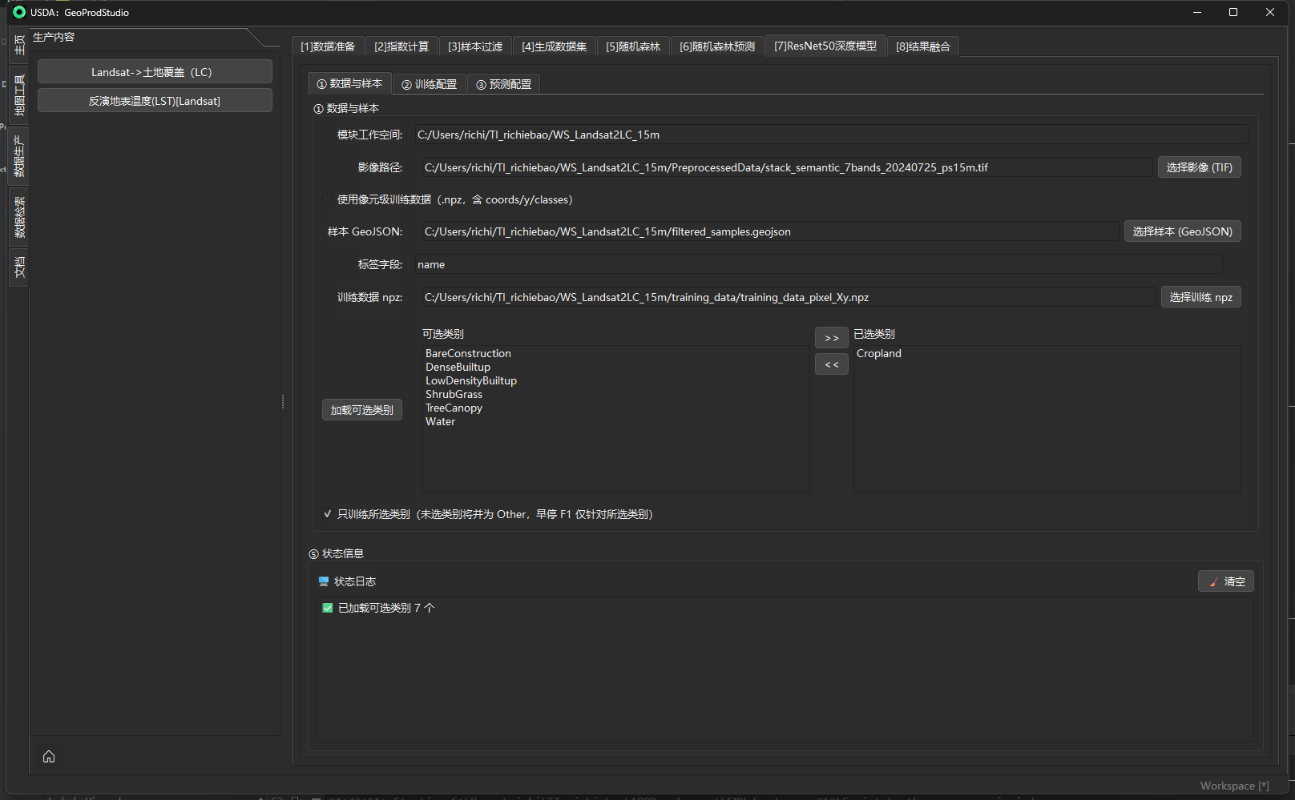This screenshot has height=800, width=1295.
Task: Enable 使用像元级训练数据 (.npz) checkbox
Action: pos(327,199)
